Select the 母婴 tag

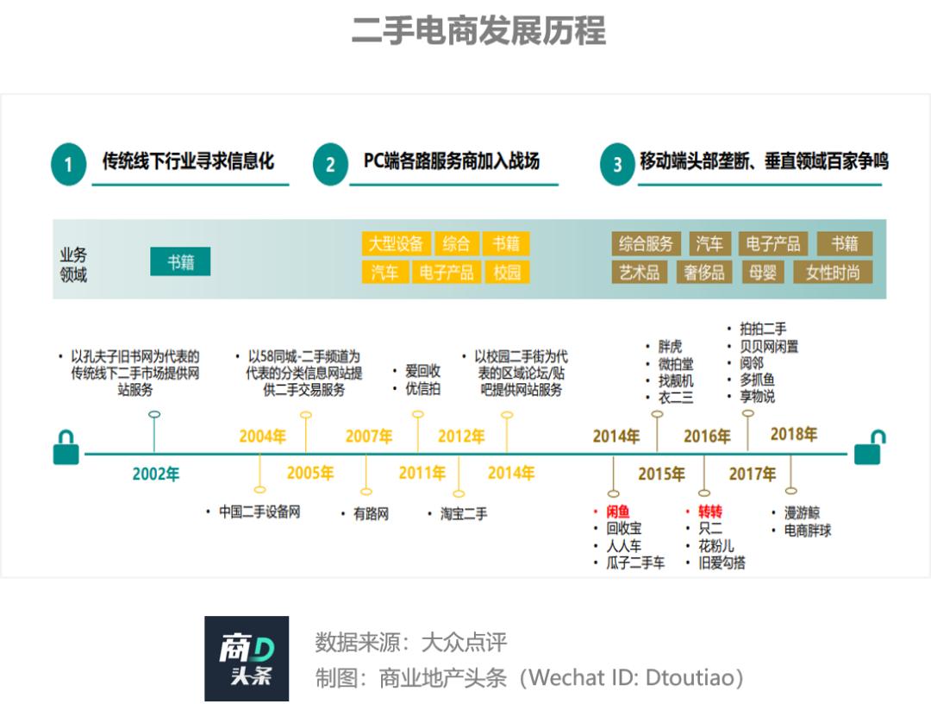762,272
